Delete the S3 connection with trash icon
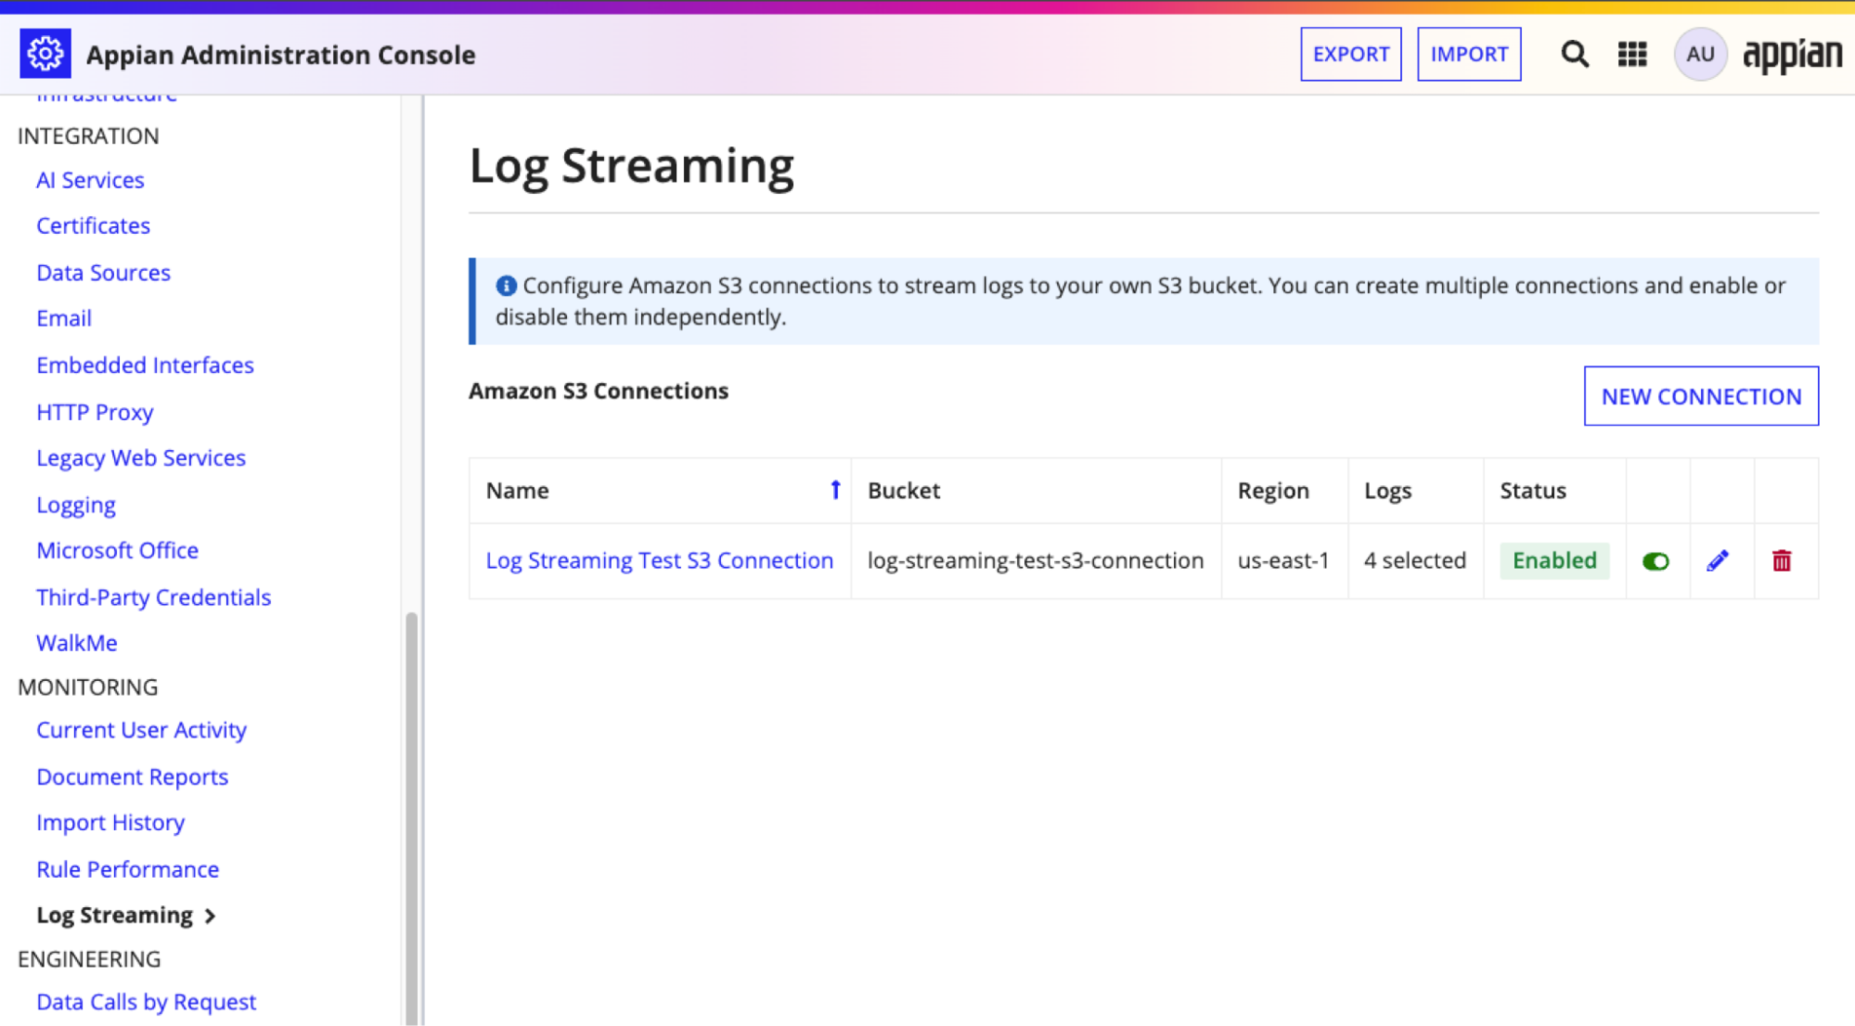This screenshot has height=1026, width=1855. point(1782,560)
